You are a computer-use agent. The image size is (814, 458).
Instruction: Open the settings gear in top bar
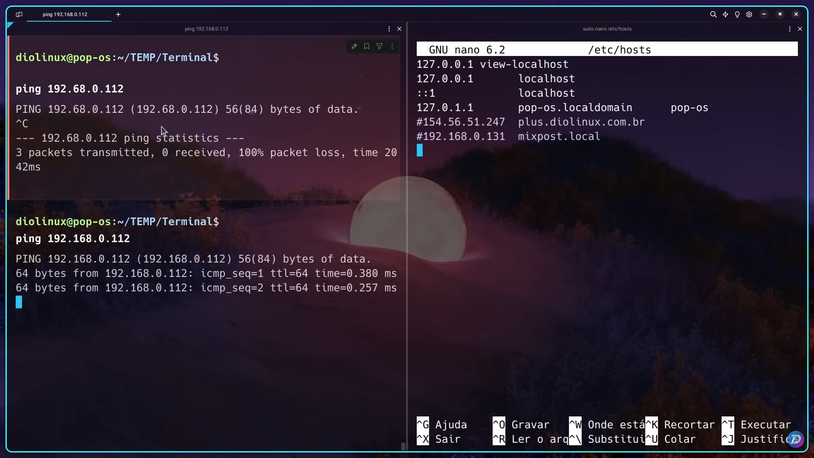pyautogui.click(x=749, y=14)
